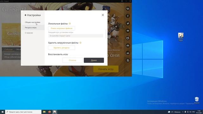Click Начать игру launch button
Viewport: 203px width, 114px height.
tap(106, 69)
